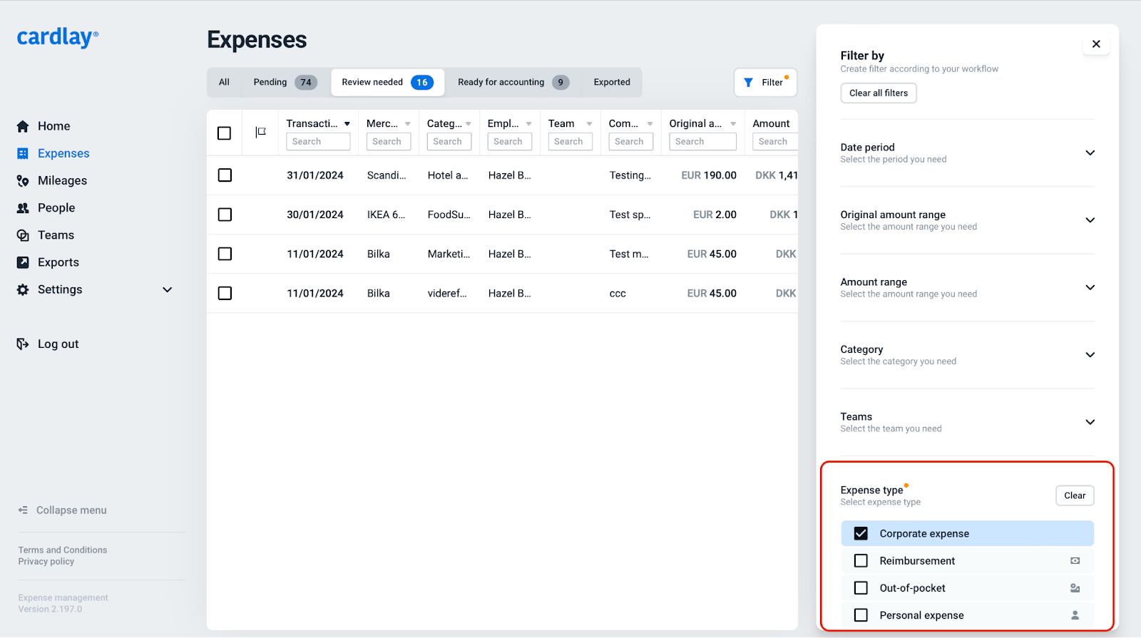Screen dimensions: 1141x638
Task: Click the Clear all filters button
Action: coord(879,93)
